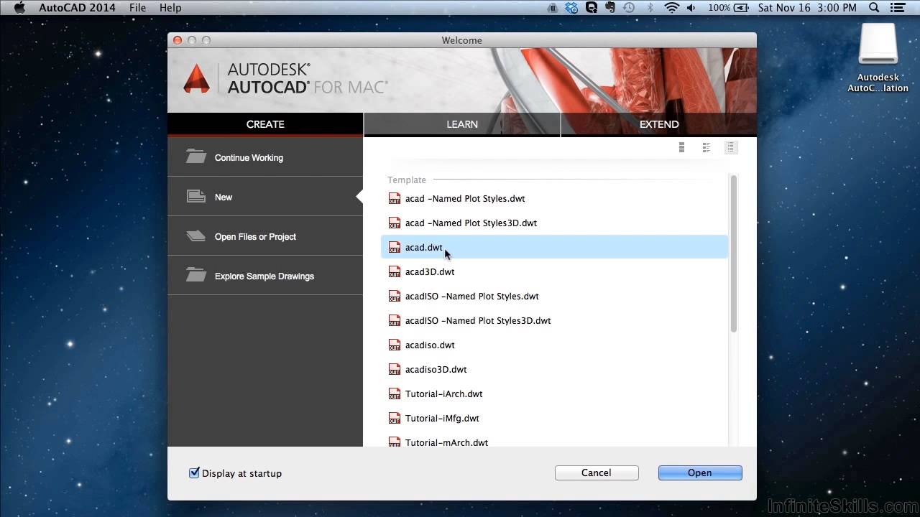This screenshot has width=920, height=517.
Task: Click the acad3D.dwt file icon
Action: tap(394, 271)
